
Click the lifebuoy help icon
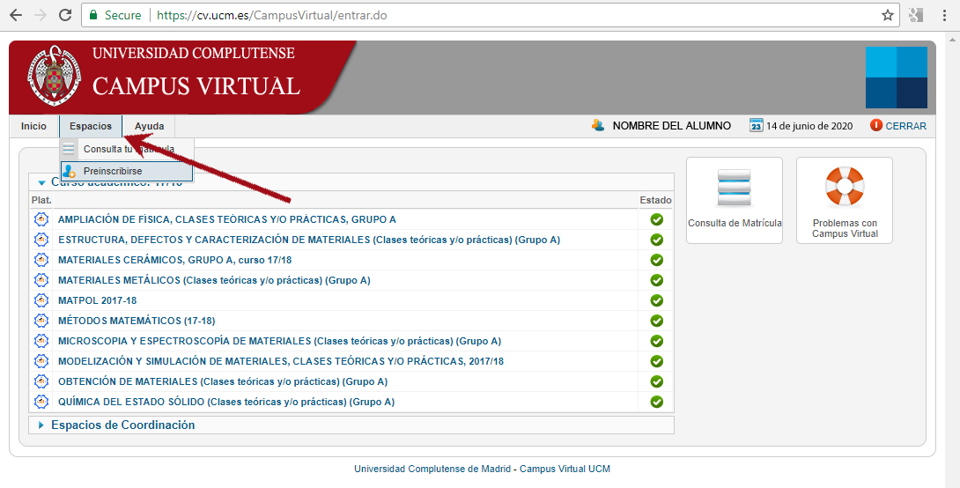(845, 186)
